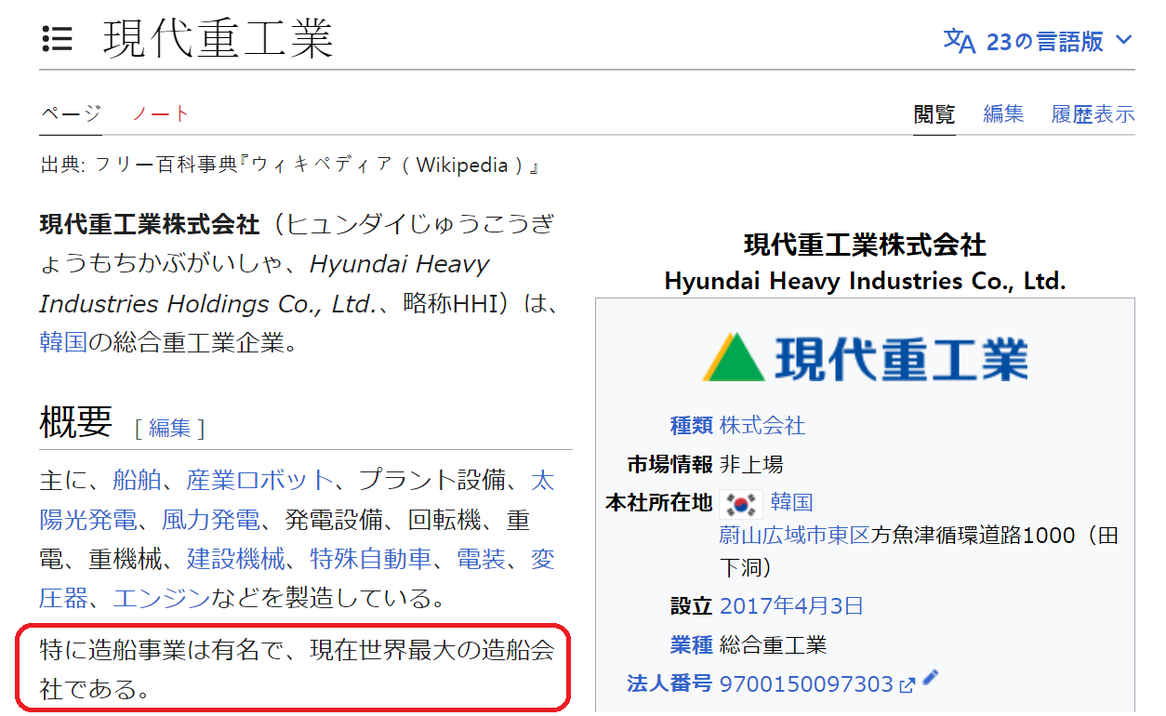
Task: Open the 建設機械 link
Action: (235, 558)
